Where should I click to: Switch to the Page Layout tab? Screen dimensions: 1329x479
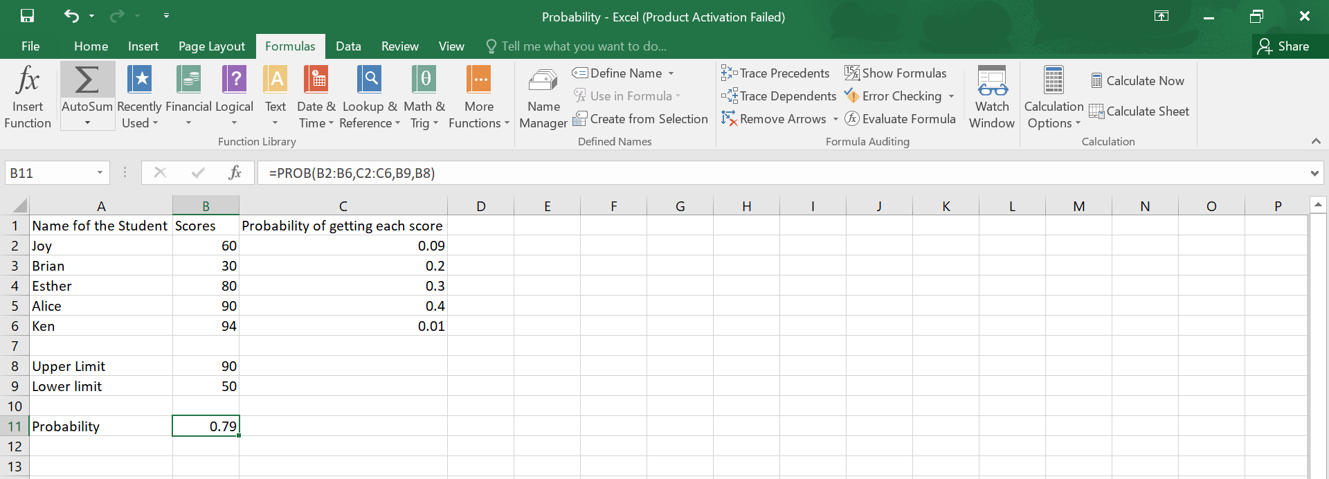(212, 46)
